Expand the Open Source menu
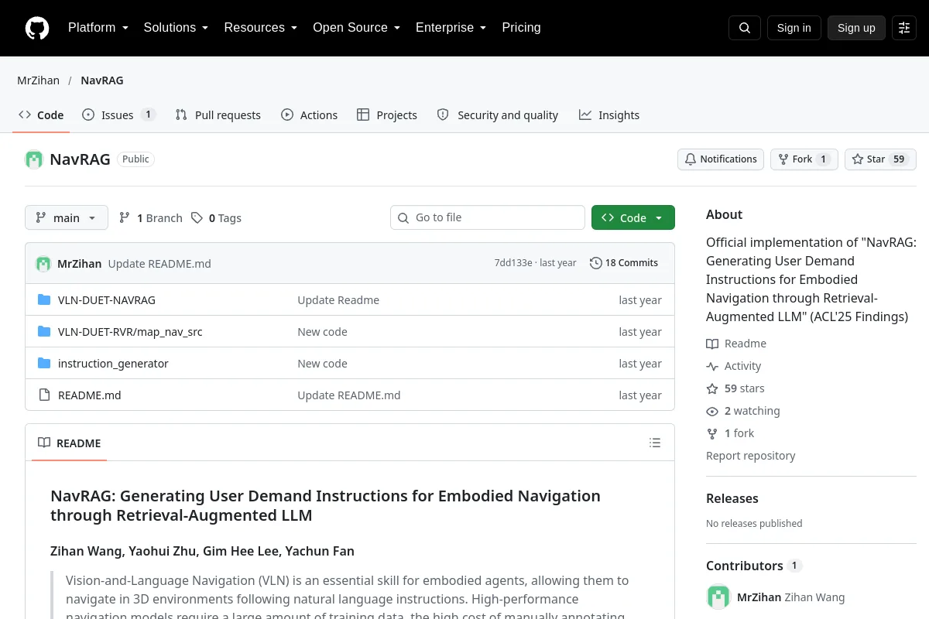929x619 pixels. pyautogui.click(x=357, y=28)
